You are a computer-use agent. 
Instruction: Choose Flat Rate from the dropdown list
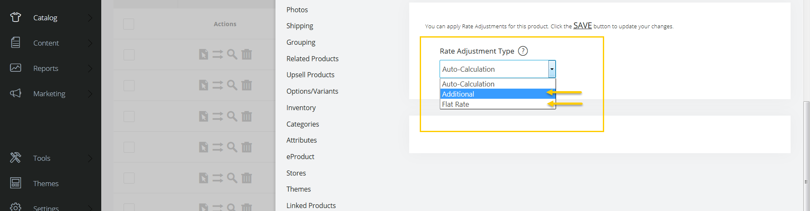click(x=497, y=104)
